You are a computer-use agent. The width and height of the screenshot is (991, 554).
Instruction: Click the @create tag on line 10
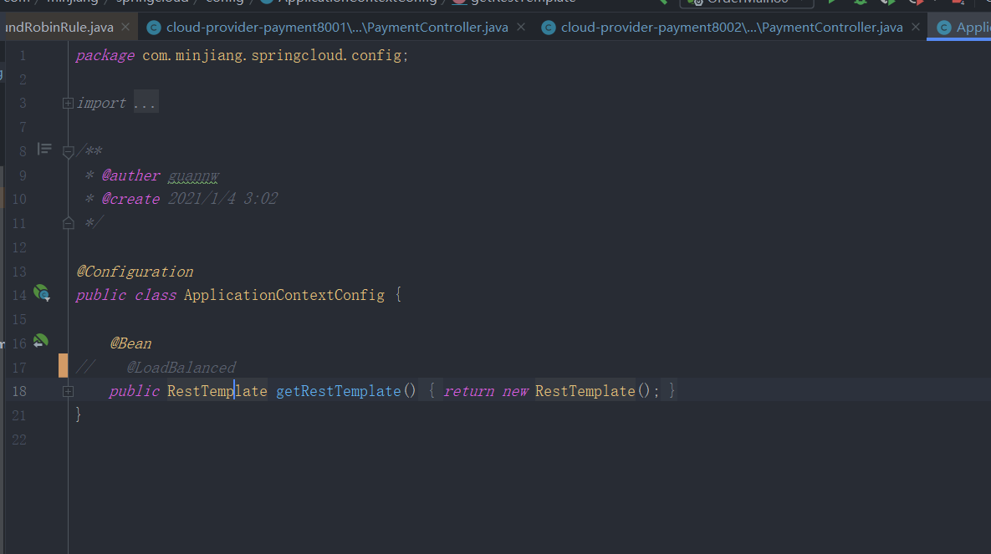130,199
